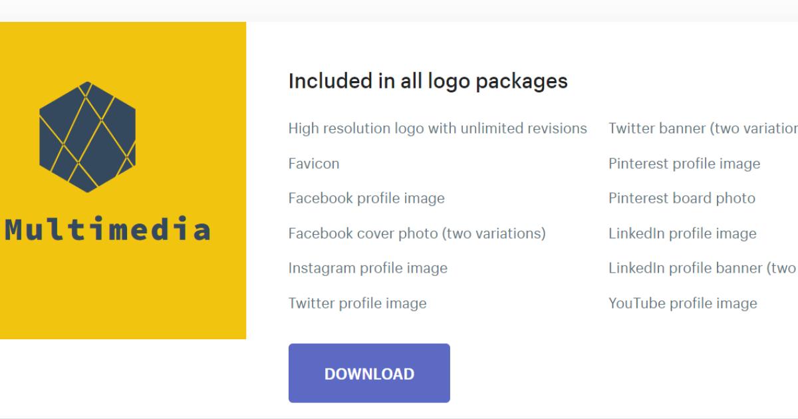Select the Facebook profile image entry
Screen dimensions: 798x419
[366, 198]
